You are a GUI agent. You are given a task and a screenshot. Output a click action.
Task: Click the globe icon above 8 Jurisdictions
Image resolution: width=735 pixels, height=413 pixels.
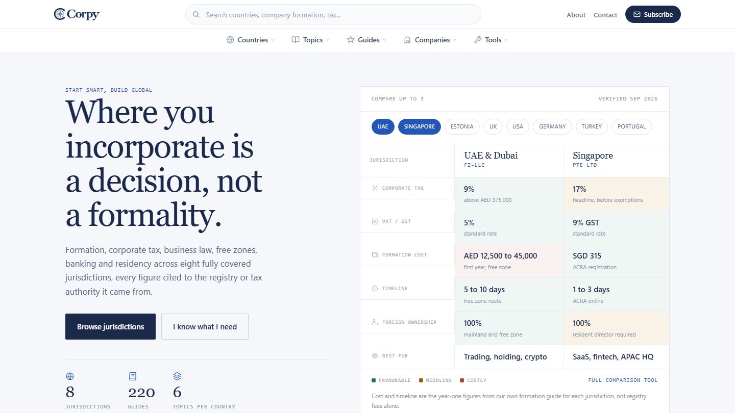click(x=70, y=376)
